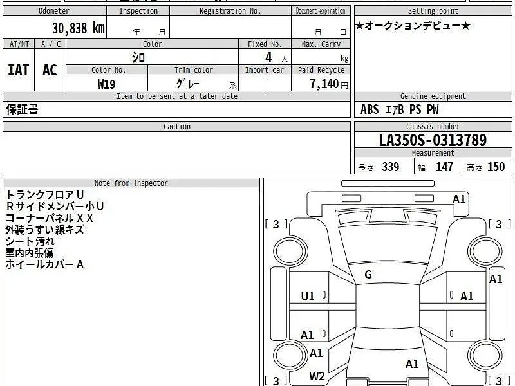Select the U1 dent mark on the door
Image resolution: width=515 pixels, height=386 pixels.
[308, 297]
